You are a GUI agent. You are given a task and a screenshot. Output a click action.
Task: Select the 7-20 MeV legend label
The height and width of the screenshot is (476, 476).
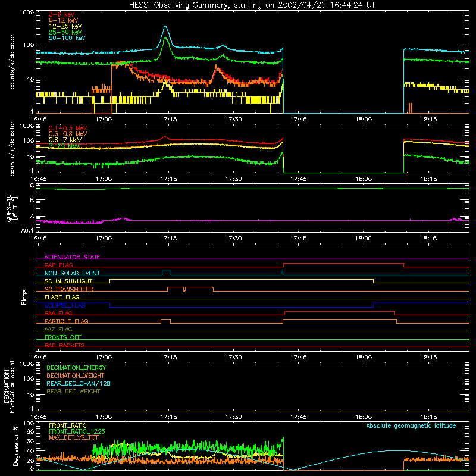coord(64,146)
